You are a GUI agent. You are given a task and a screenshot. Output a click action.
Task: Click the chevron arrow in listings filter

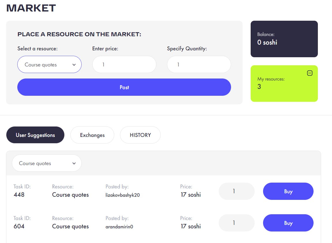click(74, 163)
